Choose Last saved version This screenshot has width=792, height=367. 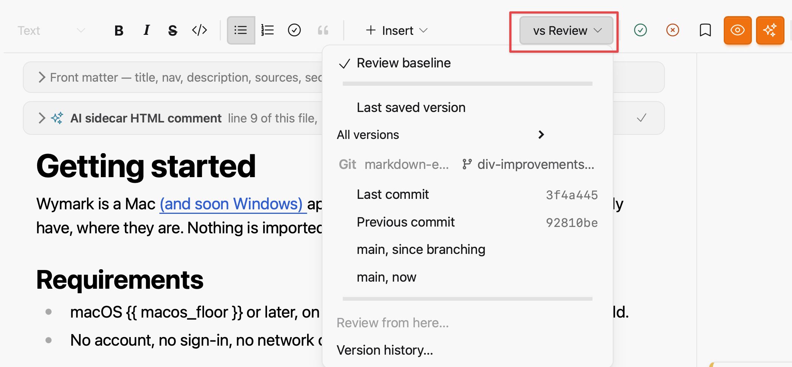tap(468, 108)
